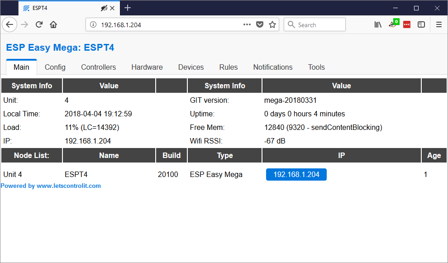The height and width of the screenshot is (263, 448).
Task: Click the IP value in System Info
Action: tap(88, 141)
